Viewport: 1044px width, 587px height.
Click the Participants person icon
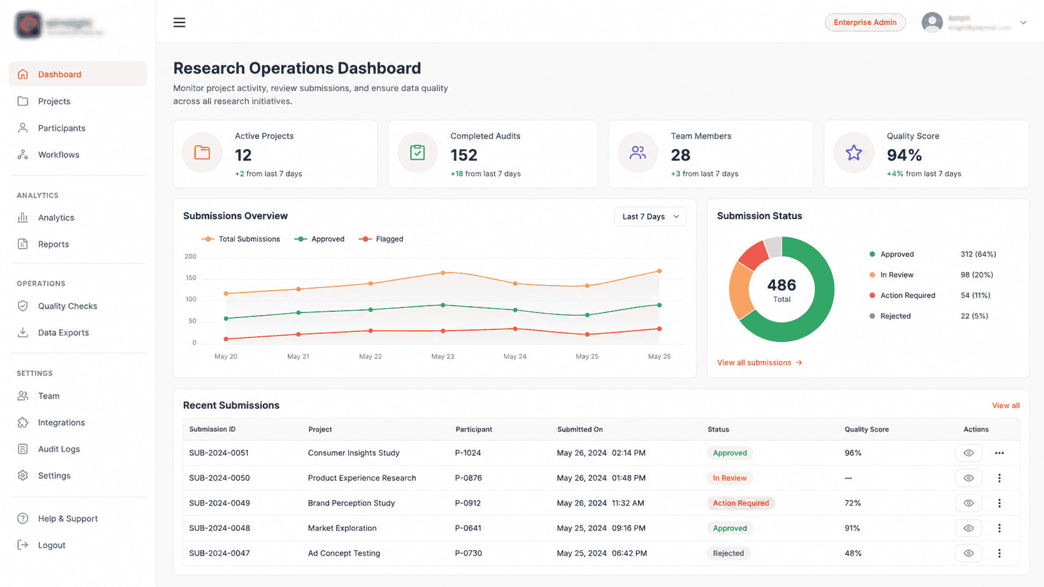(23, 128)
